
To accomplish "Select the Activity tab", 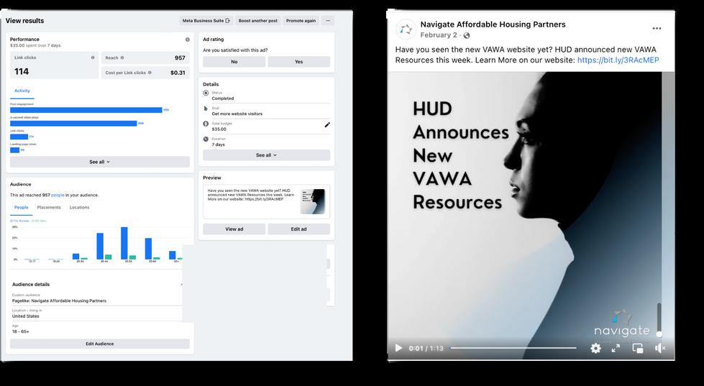I will coord(22,91).
